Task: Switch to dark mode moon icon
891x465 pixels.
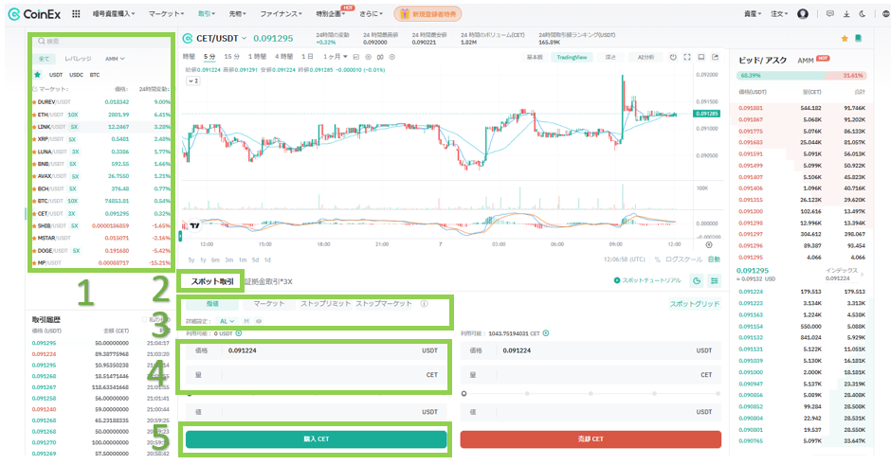Action: 863,13
